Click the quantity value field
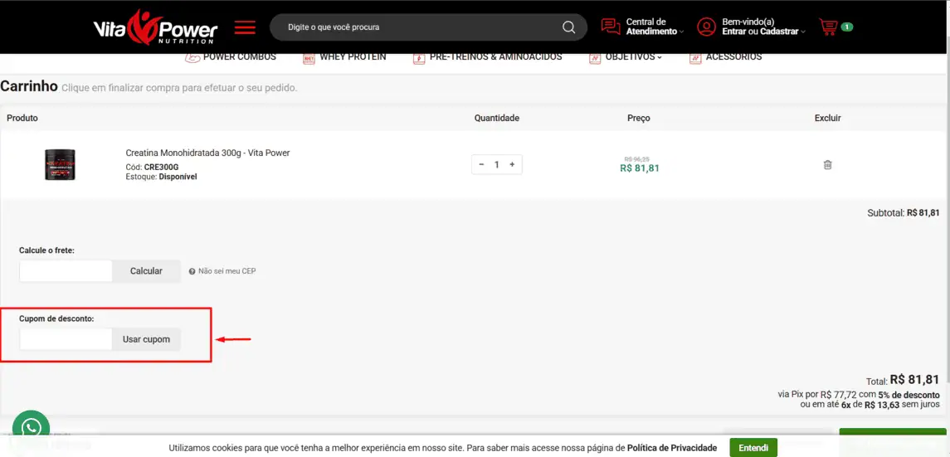Viewport: 950px width, 457px height. click(x=497, y=165)
